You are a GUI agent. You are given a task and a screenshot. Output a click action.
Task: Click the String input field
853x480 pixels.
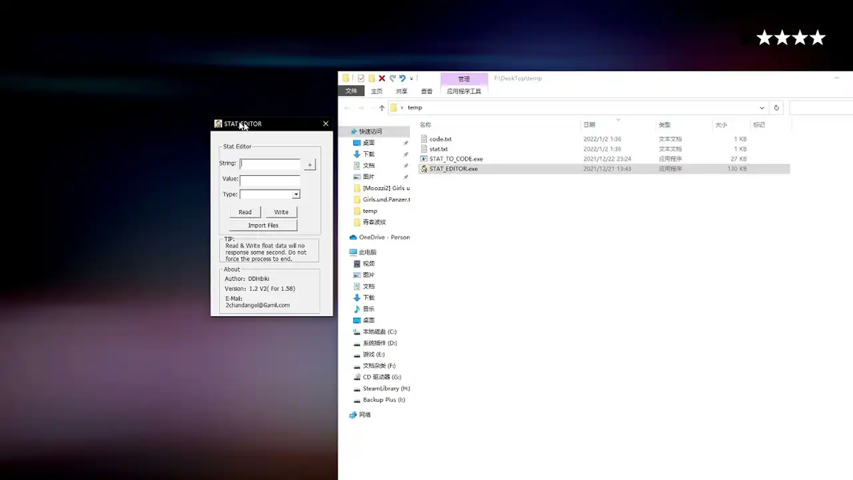point(270,163)
